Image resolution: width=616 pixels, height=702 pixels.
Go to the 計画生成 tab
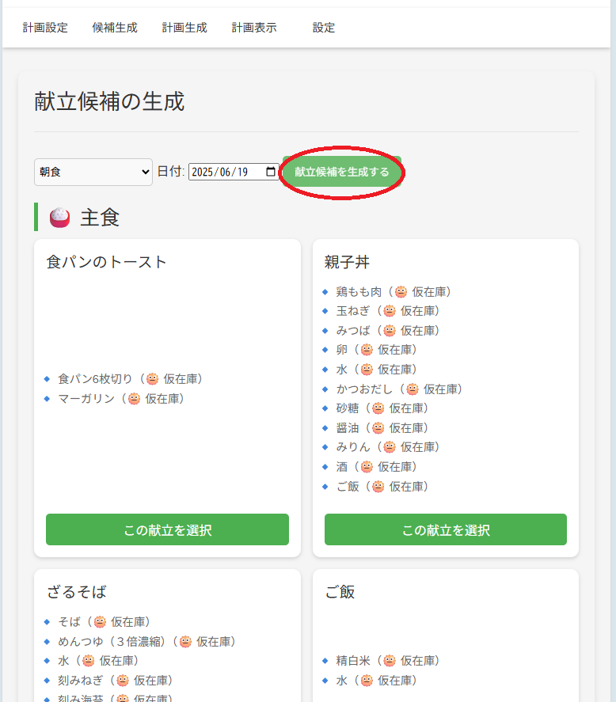(x=184, y=28)
